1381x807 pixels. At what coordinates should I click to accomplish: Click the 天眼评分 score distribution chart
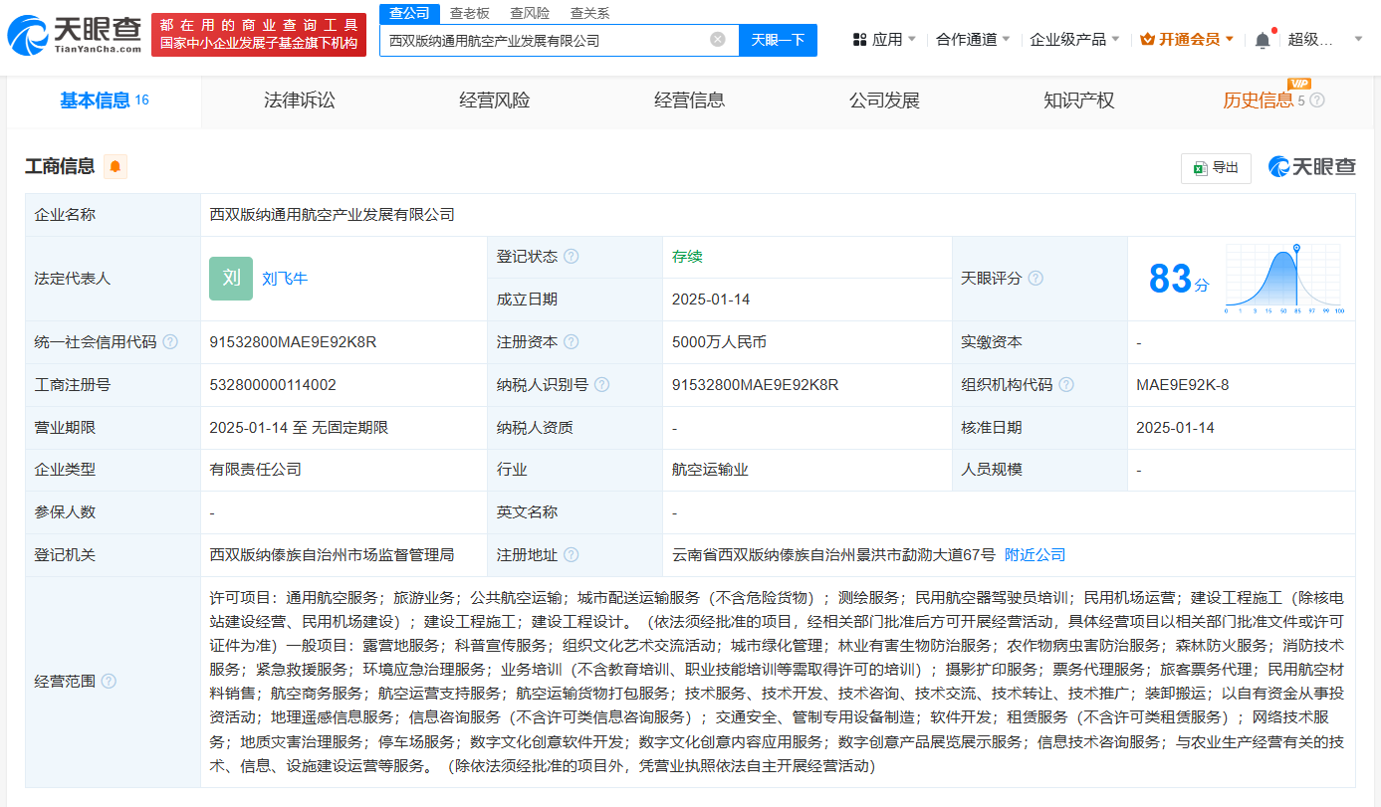tap(1284, 279)
